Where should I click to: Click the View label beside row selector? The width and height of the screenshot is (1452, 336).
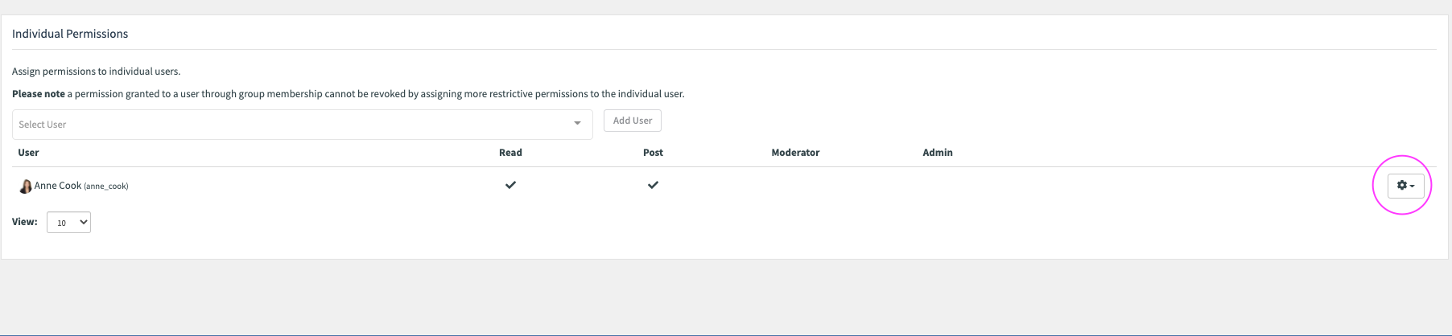(24, 222)
